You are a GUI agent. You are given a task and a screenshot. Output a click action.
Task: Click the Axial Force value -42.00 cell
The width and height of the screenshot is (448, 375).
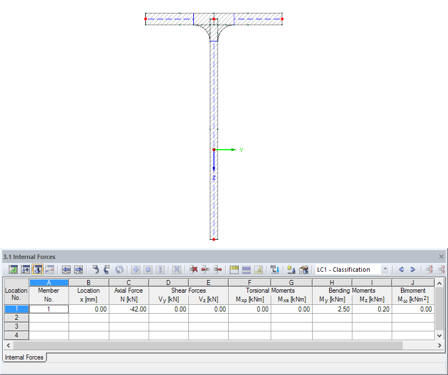point(128,309)
